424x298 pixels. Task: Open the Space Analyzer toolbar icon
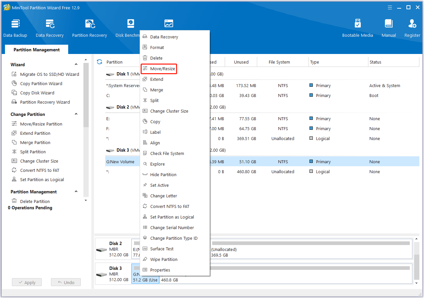click(x=169, y=24)
